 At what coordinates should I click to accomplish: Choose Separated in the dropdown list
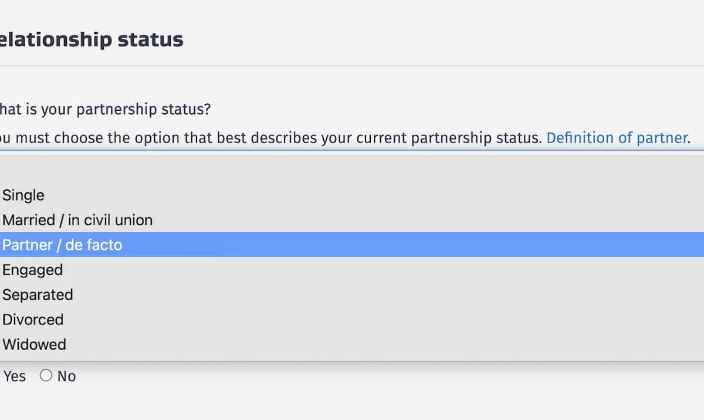tap(38, 294)
